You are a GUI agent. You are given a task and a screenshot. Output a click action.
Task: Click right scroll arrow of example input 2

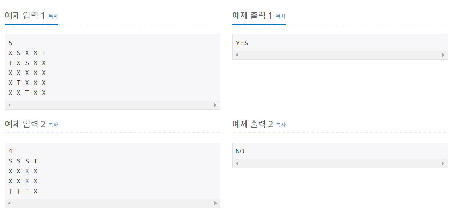pyautogui.click(x=216, y=203)
